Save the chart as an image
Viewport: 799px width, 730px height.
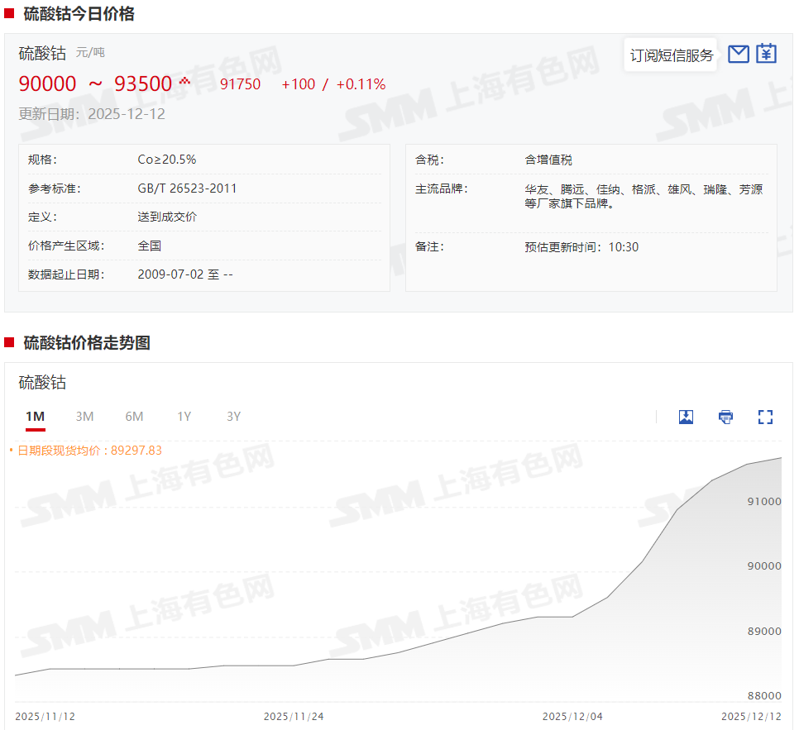tap(686, 417)
